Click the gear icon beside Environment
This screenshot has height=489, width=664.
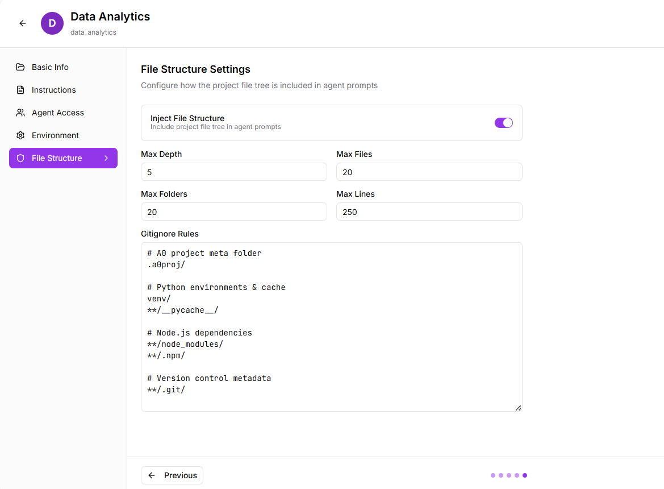[x=20, y=135]
